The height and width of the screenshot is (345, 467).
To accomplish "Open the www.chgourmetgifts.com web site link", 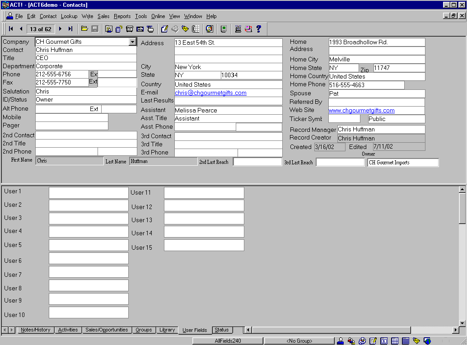I will (x=362, y=111).
